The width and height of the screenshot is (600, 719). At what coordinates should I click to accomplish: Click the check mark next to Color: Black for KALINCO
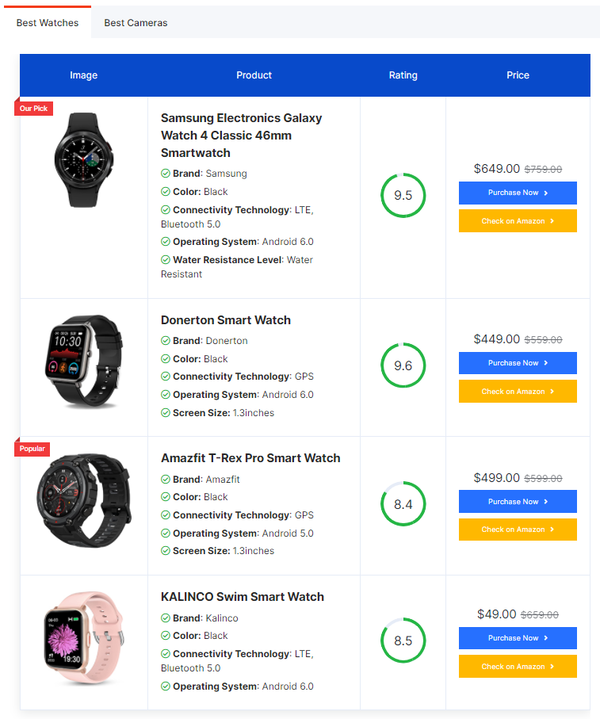click(166, 636)
